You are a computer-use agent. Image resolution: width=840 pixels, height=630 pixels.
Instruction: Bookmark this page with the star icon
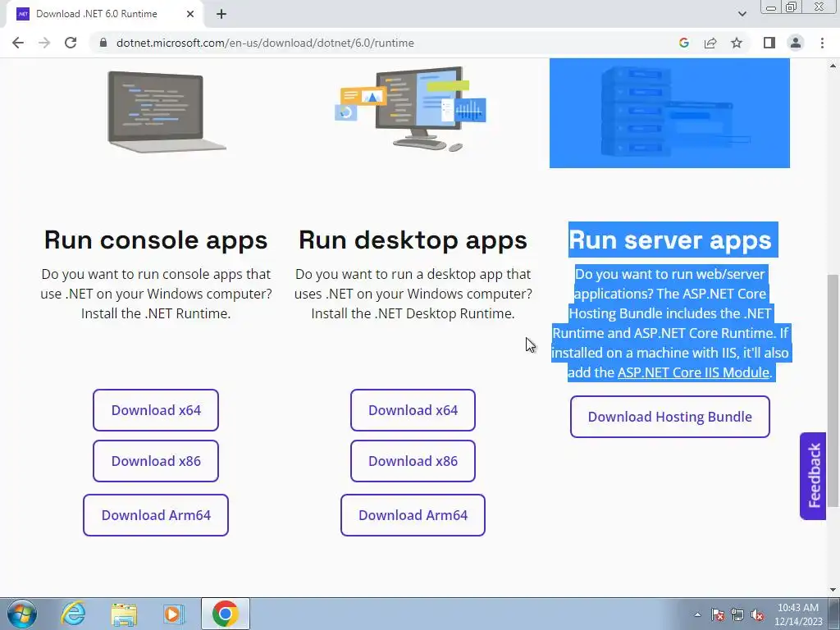click(737, 43)
